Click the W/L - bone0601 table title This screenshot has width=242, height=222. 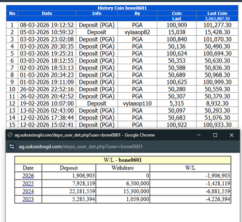click(123, 160)
